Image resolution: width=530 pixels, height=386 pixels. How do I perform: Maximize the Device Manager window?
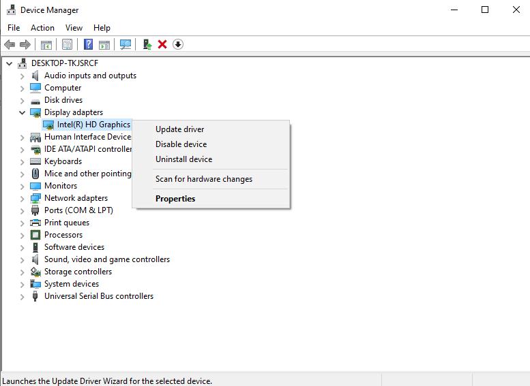[485, 10]
